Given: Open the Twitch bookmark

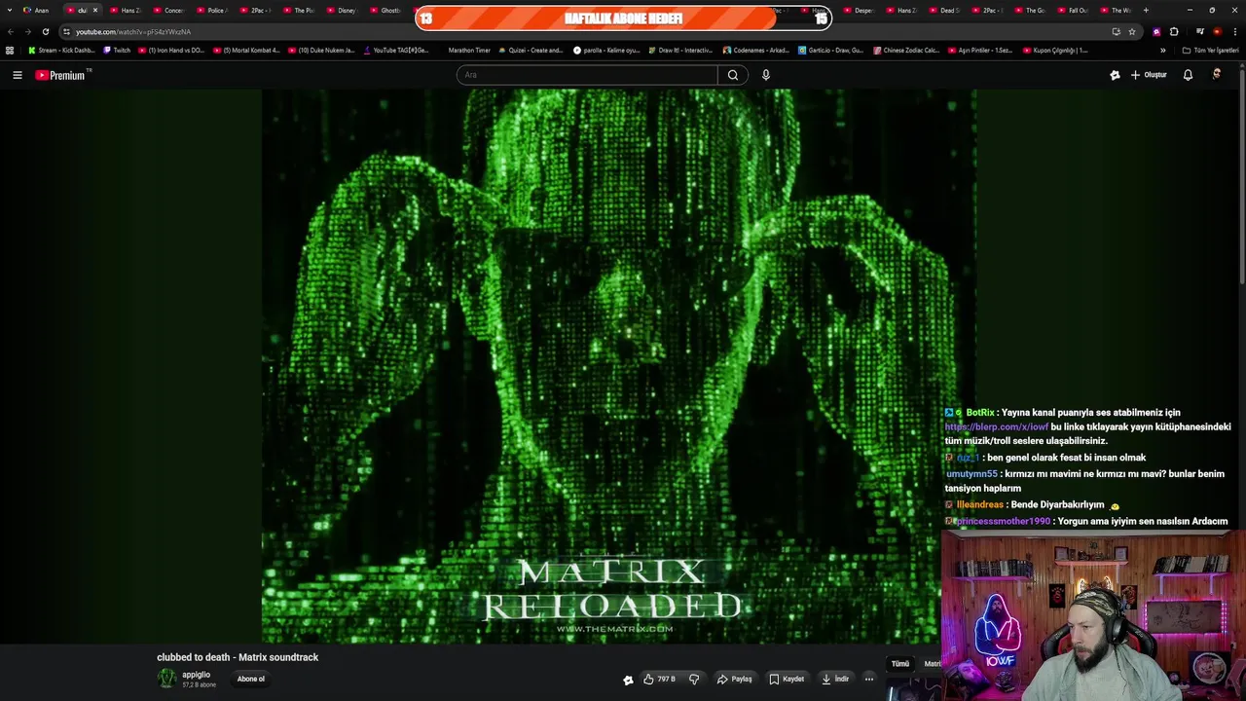Looking at the screenshot, I should pyautogui.click(x=117, y=50).
